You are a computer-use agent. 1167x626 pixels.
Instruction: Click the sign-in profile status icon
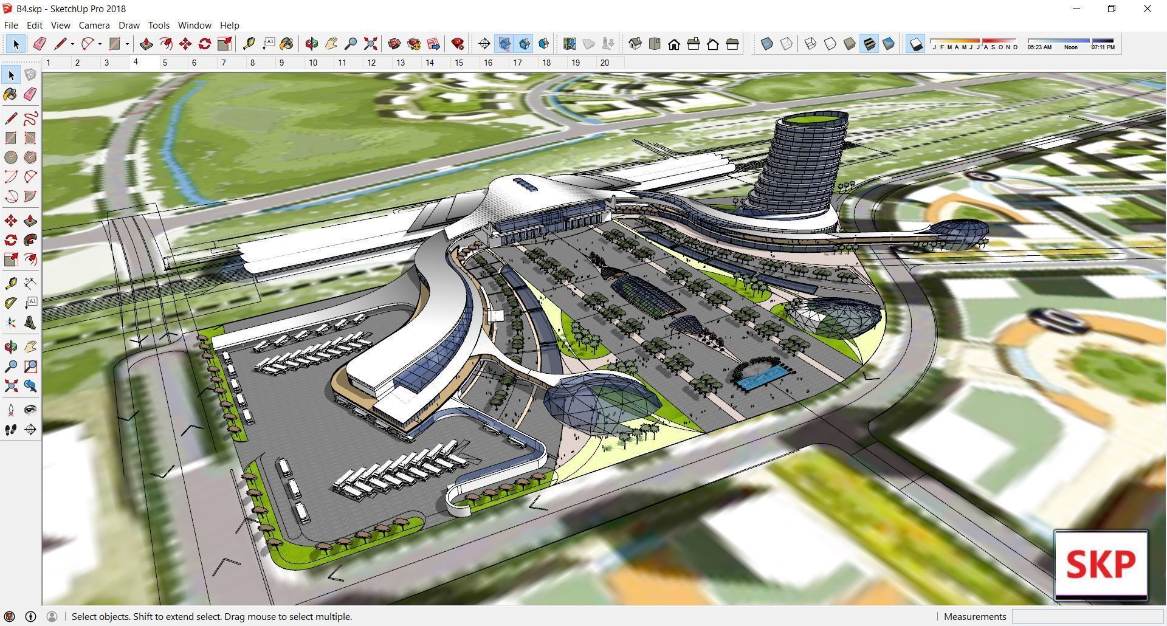coord(52,616)
